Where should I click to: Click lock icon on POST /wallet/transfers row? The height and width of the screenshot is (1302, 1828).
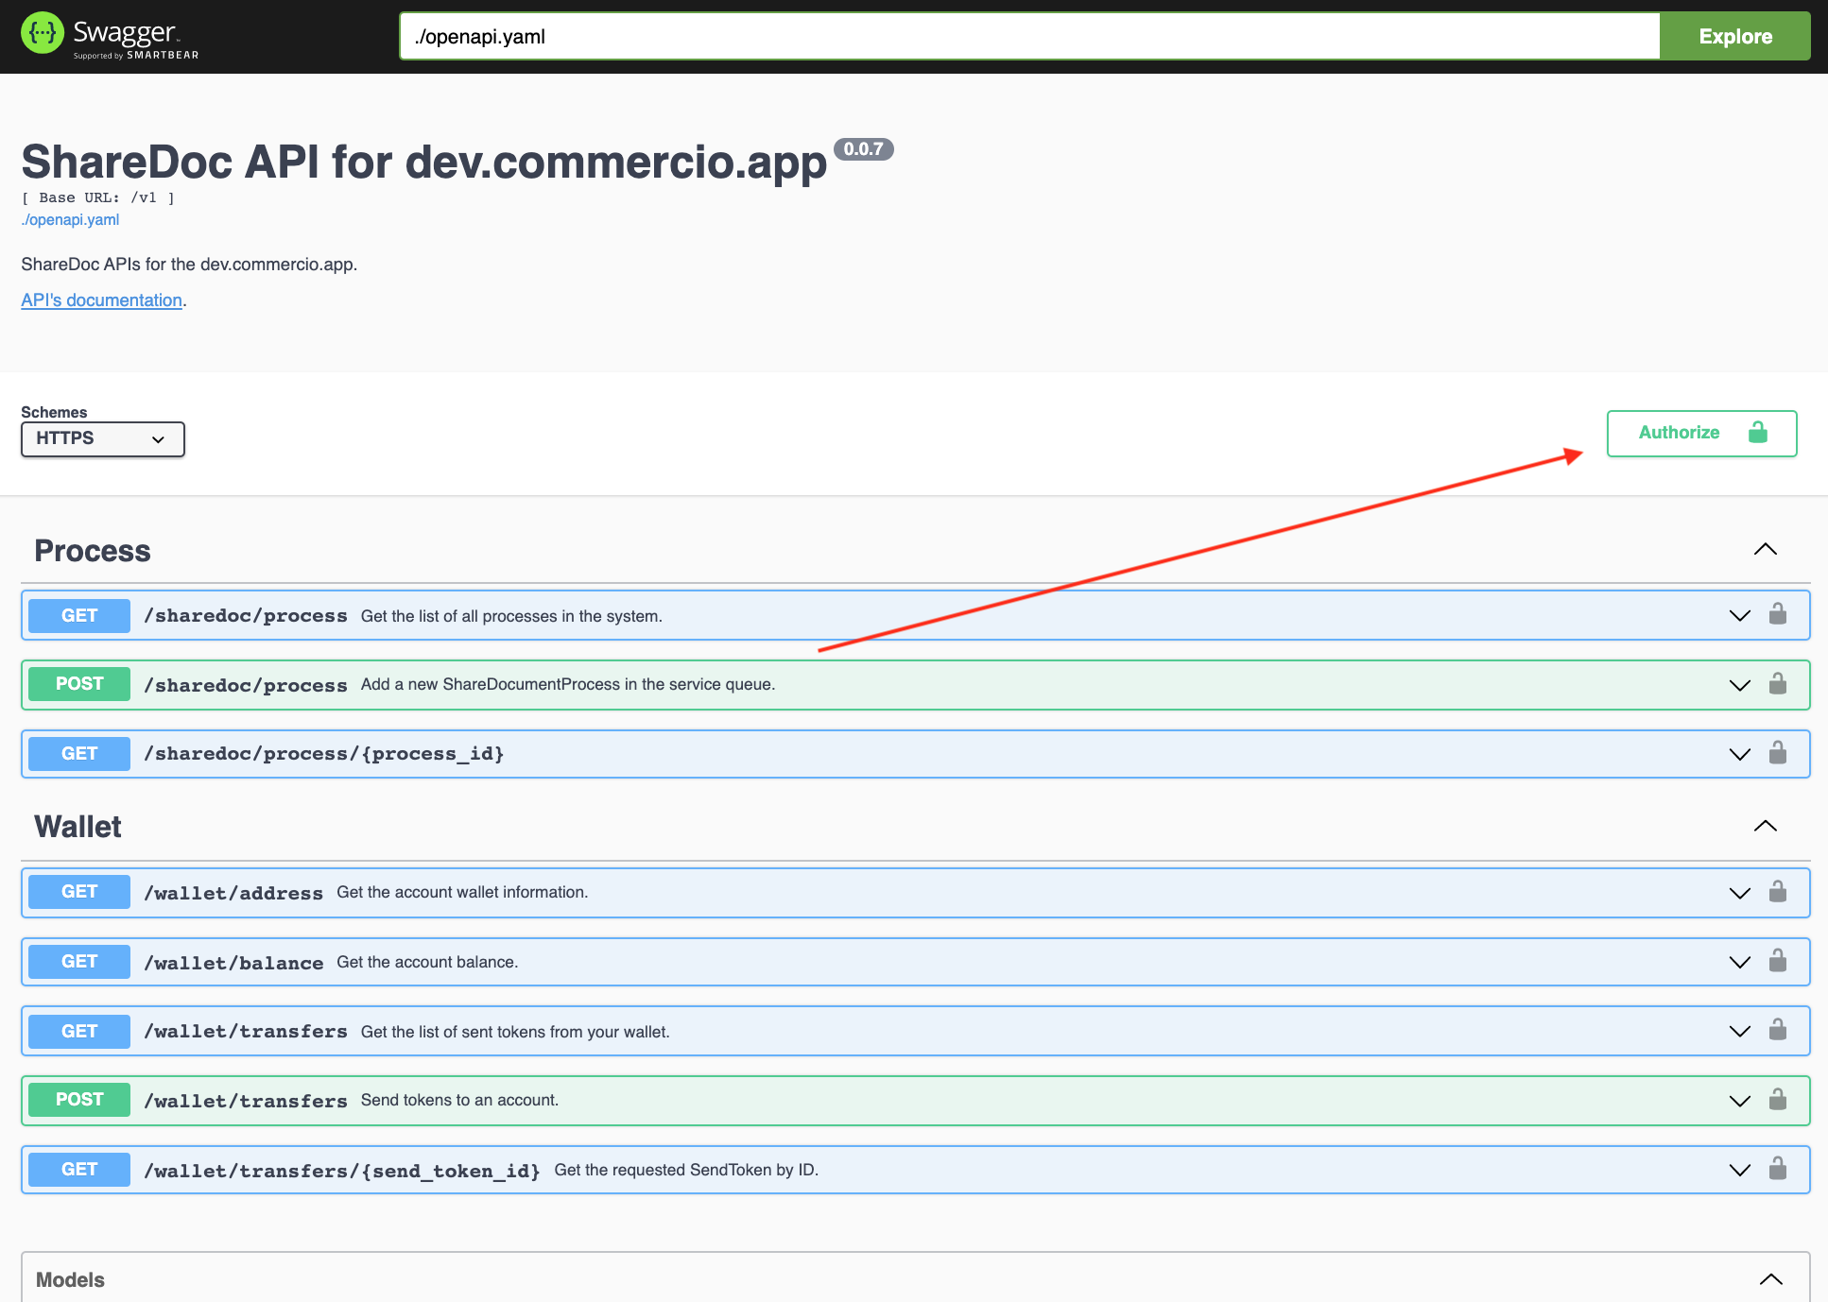1777,1101
